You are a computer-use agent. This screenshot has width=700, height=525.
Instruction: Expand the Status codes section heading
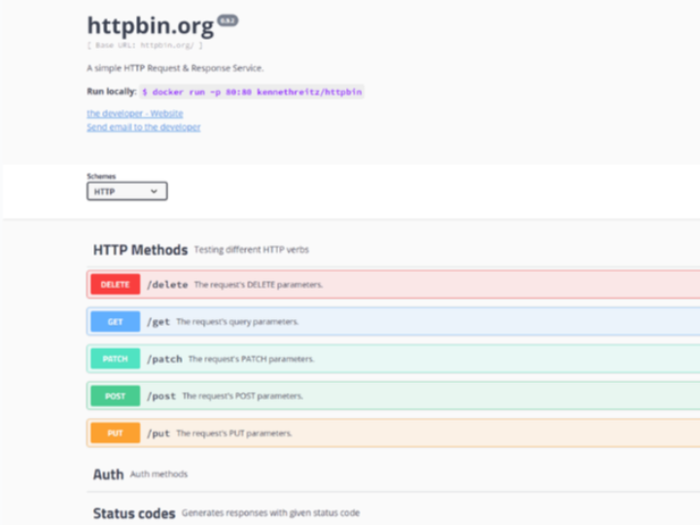134,513
